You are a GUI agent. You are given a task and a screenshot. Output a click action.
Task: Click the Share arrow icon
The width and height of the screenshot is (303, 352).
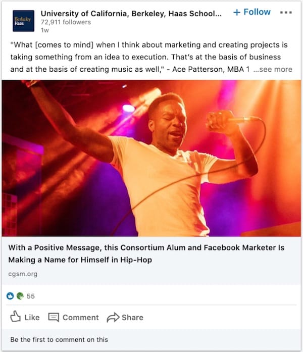click(x=113, y=317)
